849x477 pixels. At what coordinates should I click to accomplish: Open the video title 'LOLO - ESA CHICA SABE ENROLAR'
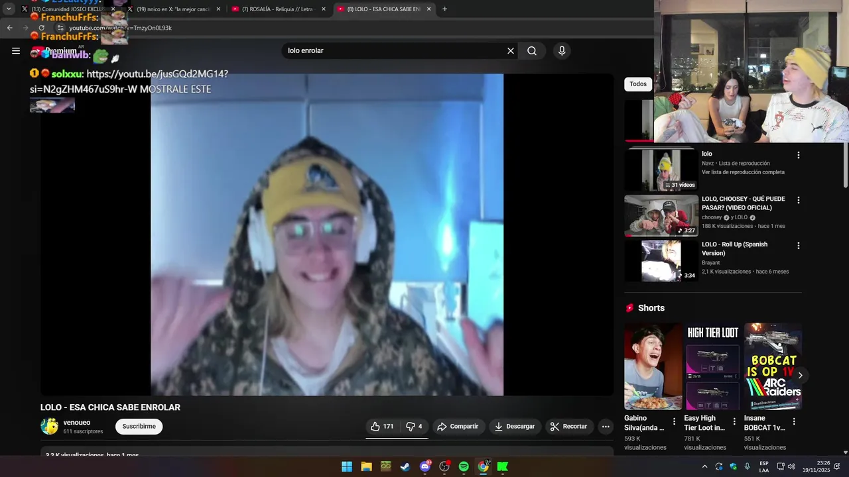pyautogui.click(x=110, y=407)
